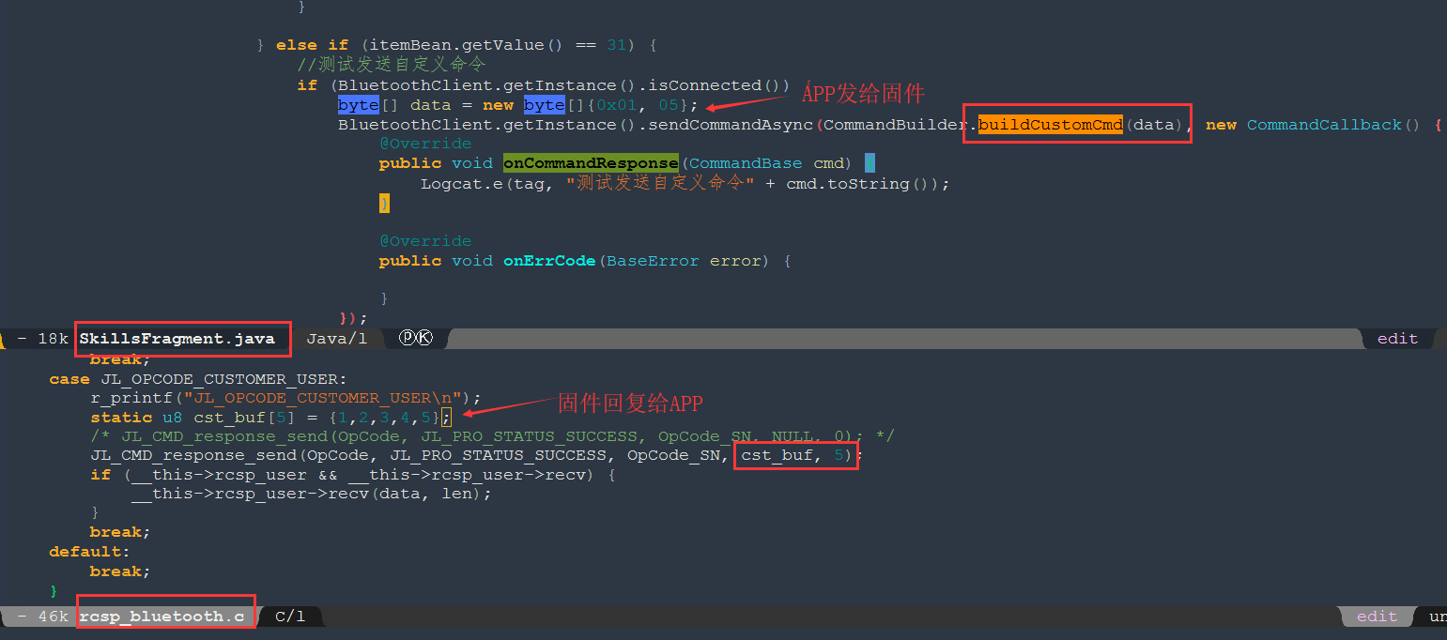1447x640 pixels.
Task: Click the case JL_OPCODE_CUSTOMER_USER label
Action: click(x=198, y=379)
